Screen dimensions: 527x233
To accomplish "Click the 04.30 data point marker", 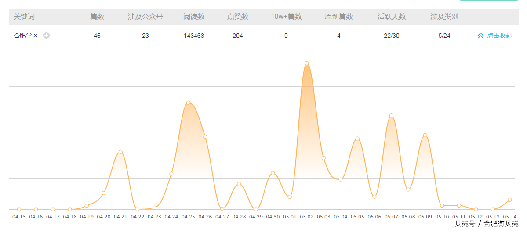I will pyautogui.click(x=273, y=173).
